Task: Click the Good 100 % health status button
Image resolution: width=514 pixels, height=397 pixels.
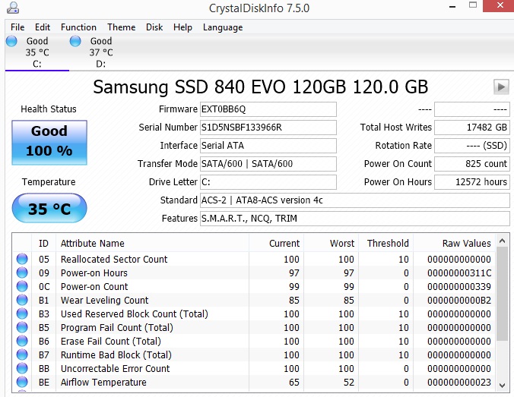Action: 49,143
